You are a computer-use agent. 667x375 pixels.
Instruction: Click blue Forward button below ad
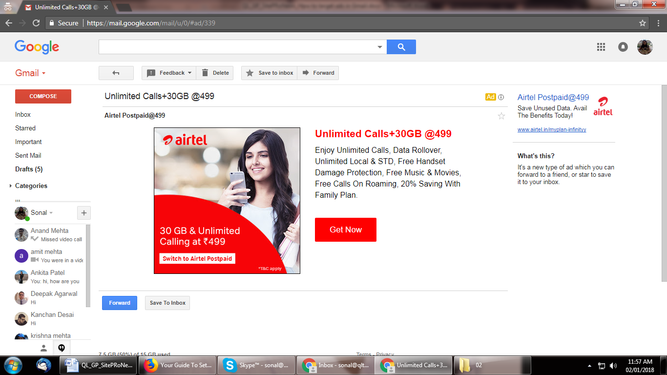click(120, 303)
